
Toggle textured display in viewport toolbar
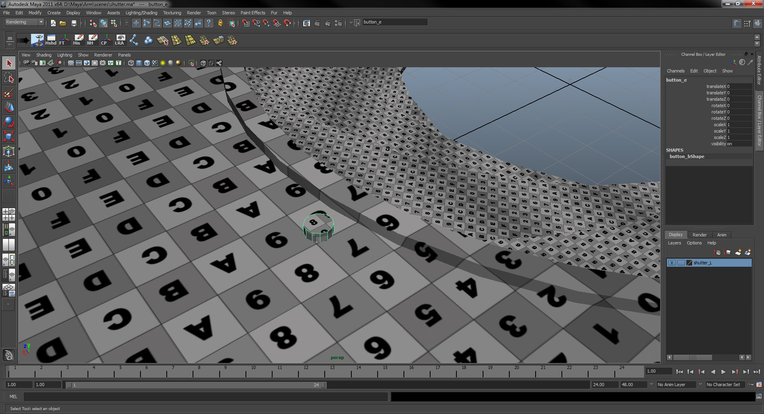point(155,63)
